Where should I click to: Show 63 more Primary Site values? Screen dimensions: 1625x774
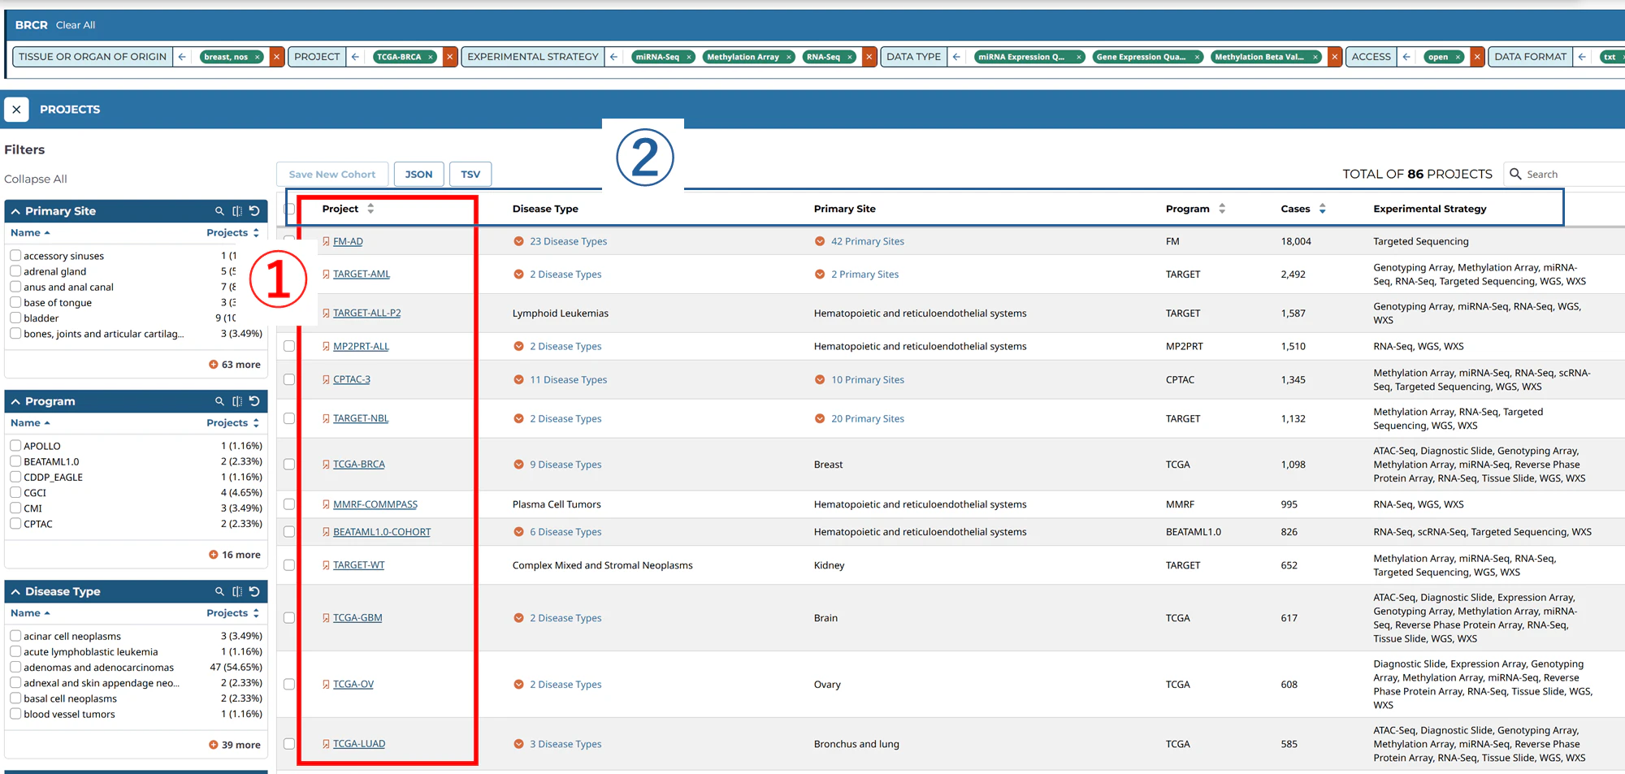coord(235,365)
